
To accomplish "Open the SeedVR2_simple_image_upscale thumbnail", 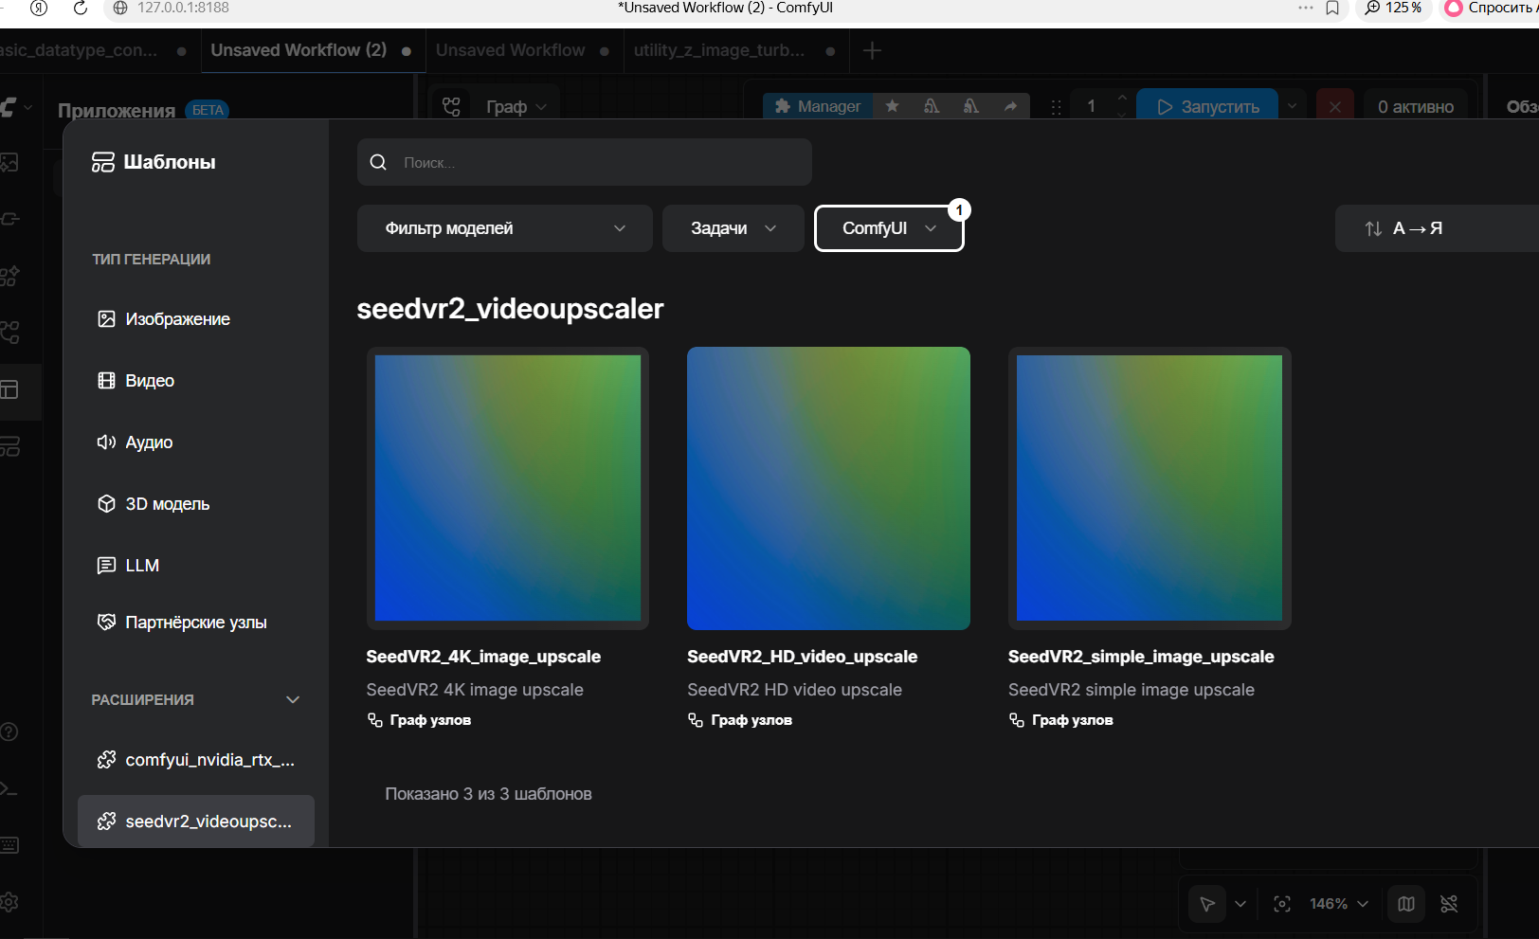I will (1150, 488).
